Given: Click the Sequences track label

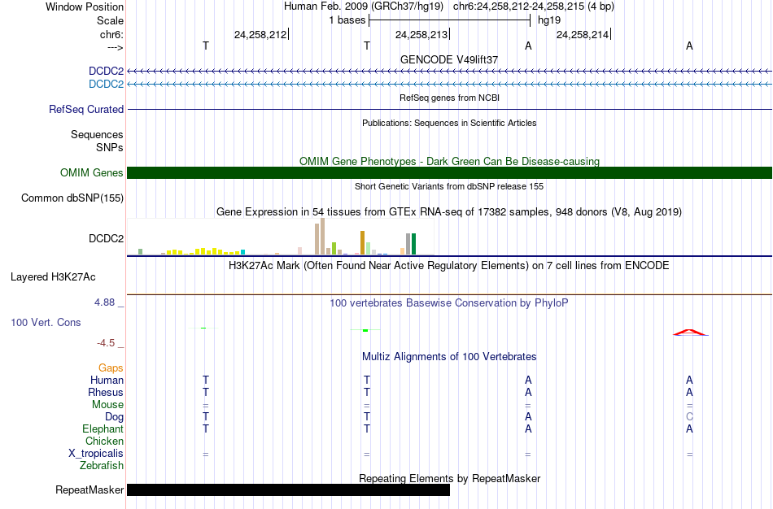Looking at the screenshot, I should click(x=97, y=134).
